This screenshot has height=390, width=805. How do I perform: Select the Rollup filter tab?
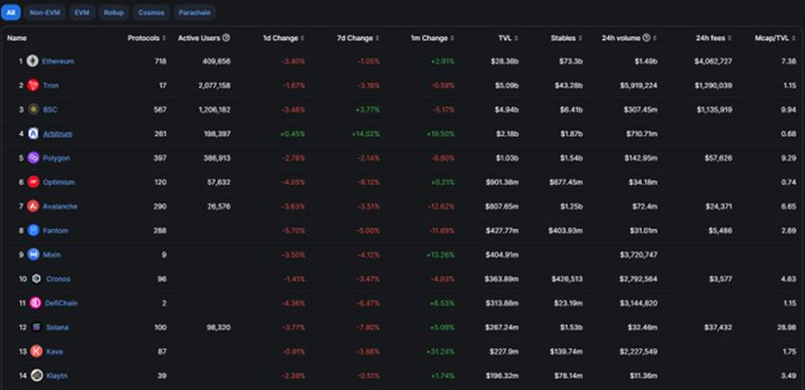point(114,14)
